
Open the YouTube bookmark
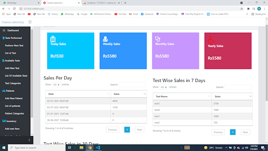tap(120, 14)
